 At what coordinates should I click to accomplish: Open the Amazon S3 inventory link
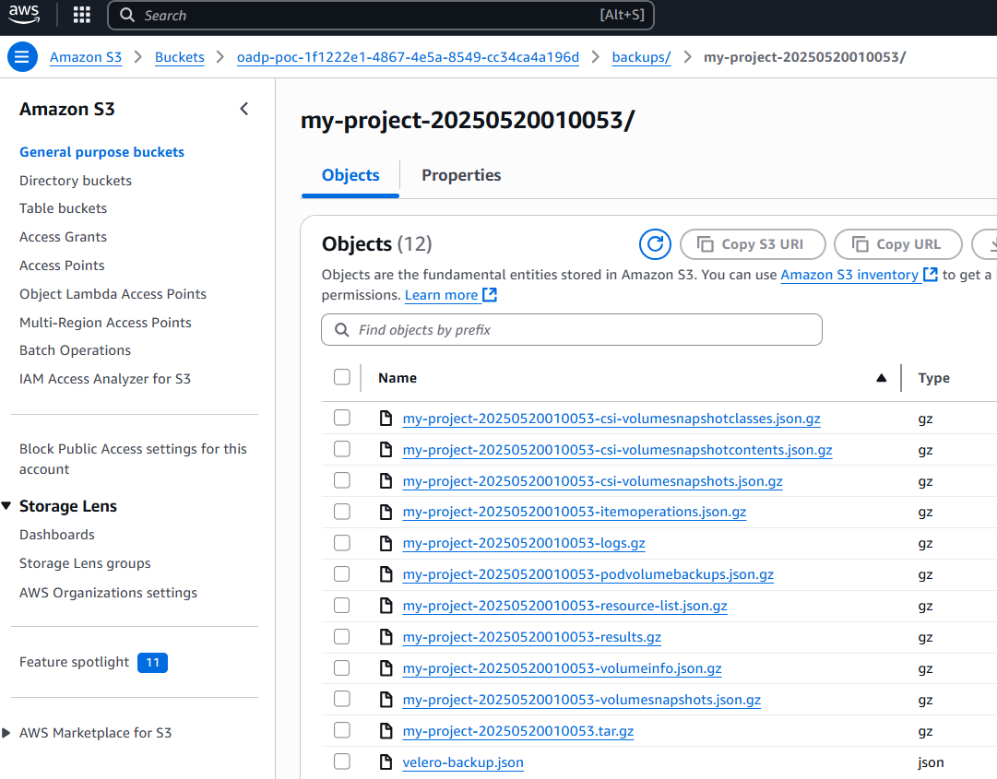[x=849, y=275]
